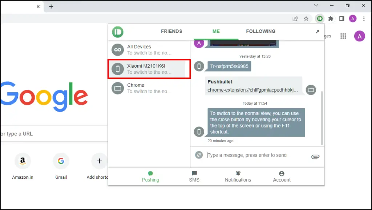
Task: Switch to the FRIENDS tab
Action: (x=171, y=31)
